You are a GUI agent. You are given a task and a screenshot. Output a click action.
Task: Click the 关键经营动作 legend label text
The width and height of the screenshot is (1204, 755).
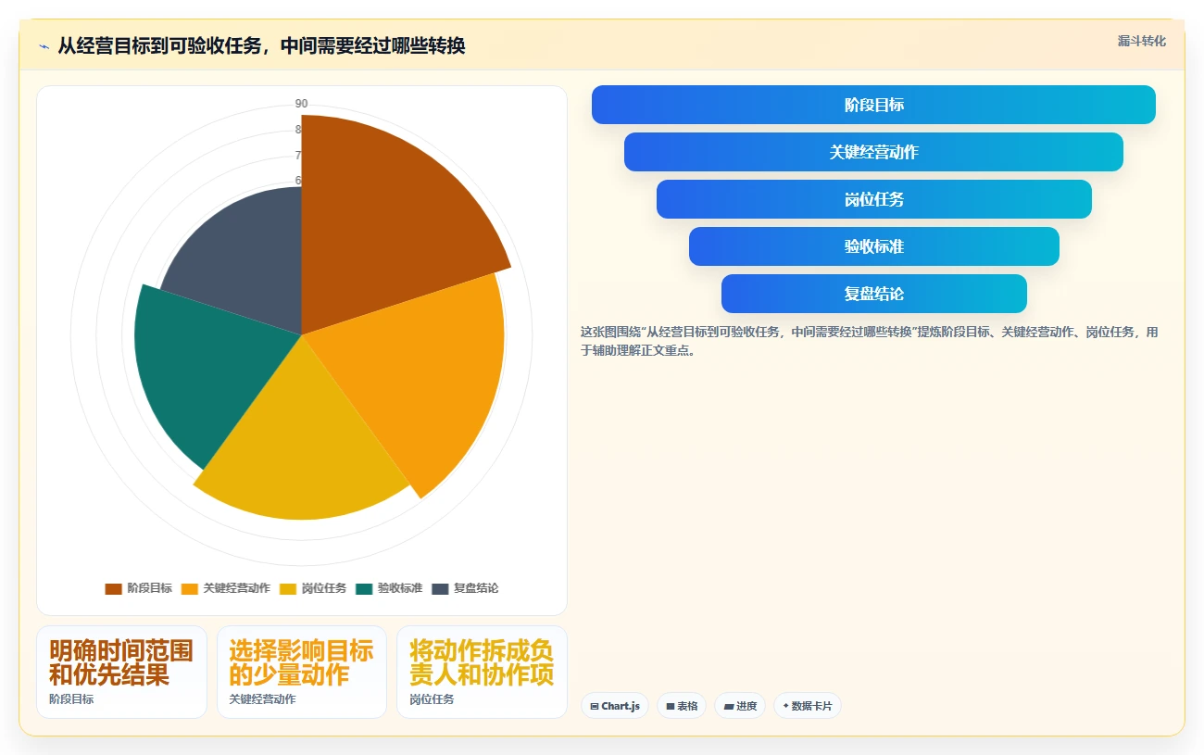236,588
